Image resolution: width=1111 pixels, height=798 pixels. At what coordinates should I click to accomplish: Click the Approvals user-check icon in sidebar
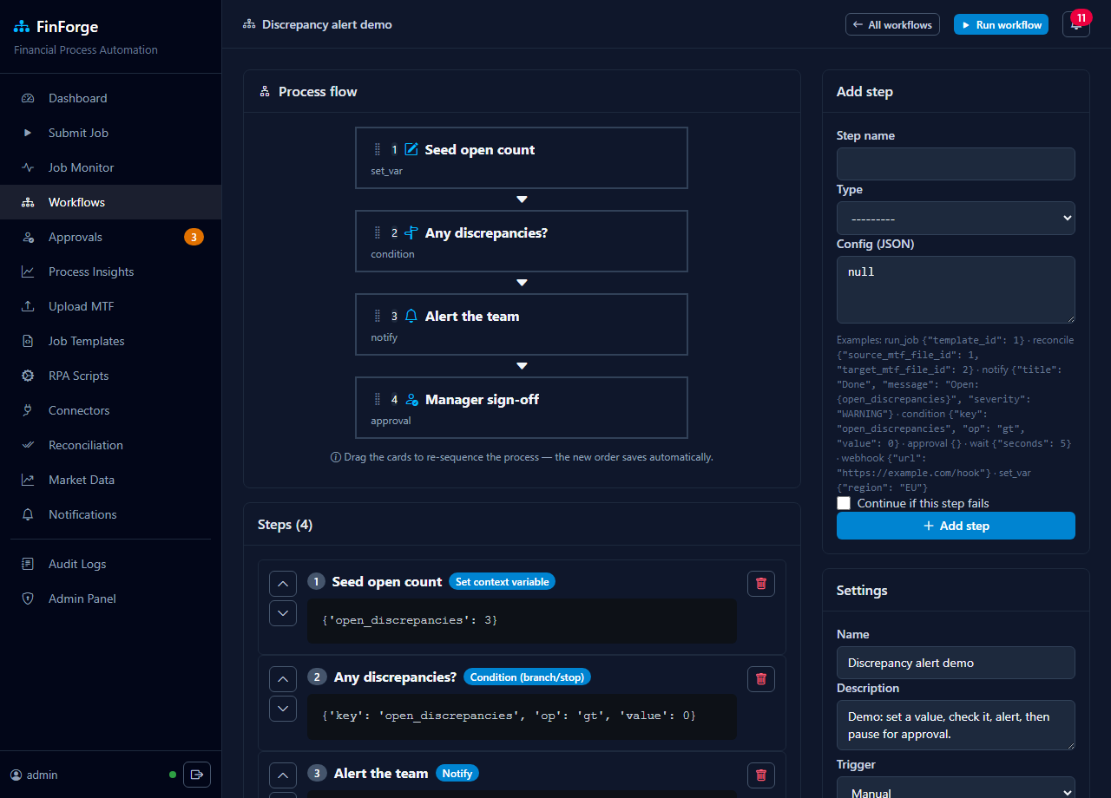pos(28,237)
